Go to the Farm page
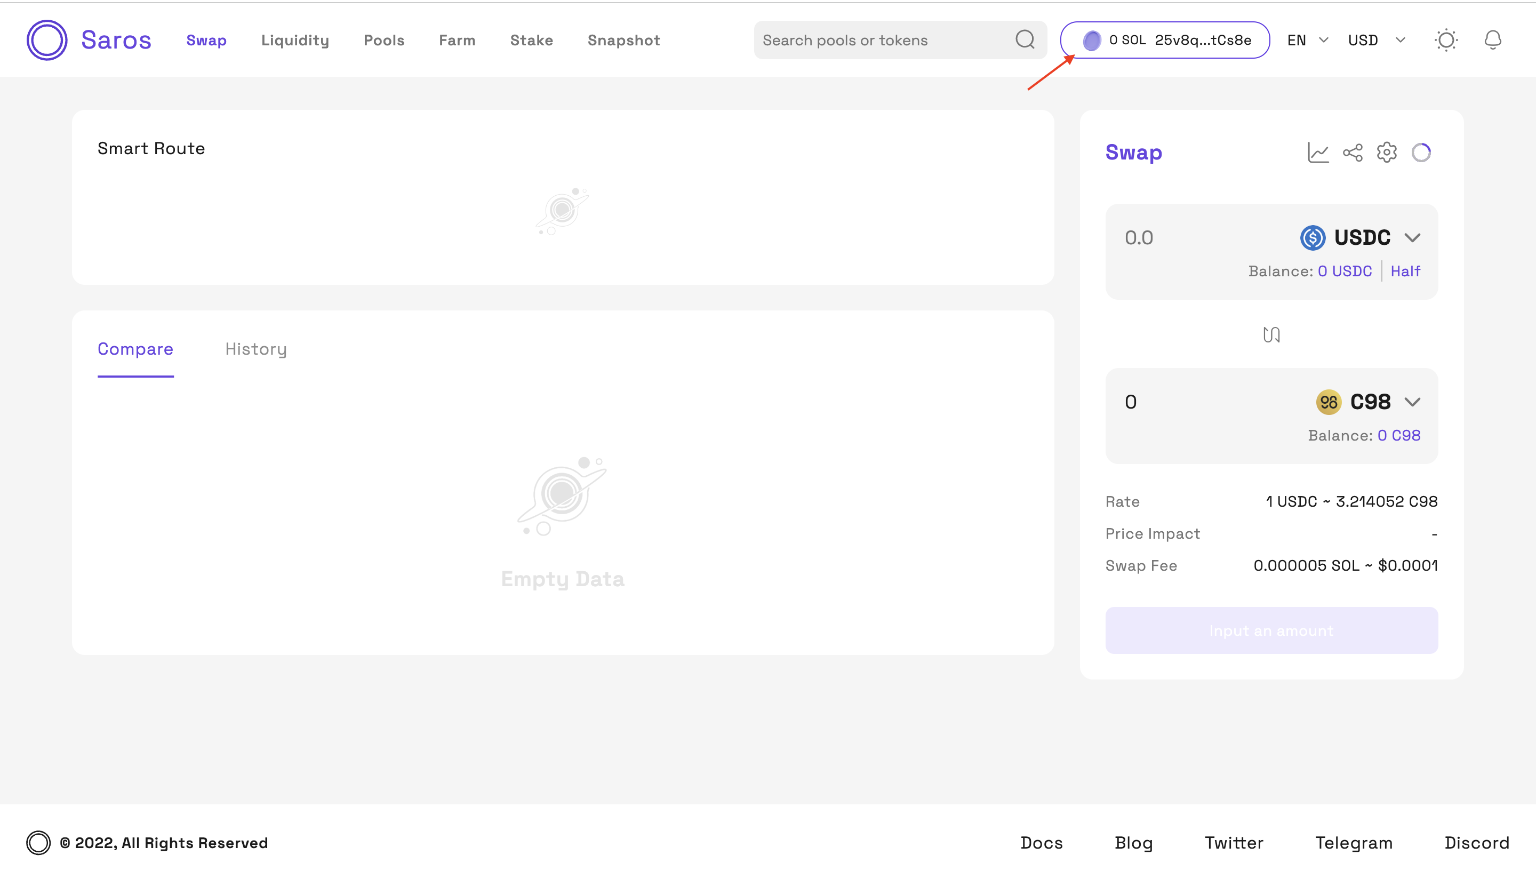 (x=457, y=40)
